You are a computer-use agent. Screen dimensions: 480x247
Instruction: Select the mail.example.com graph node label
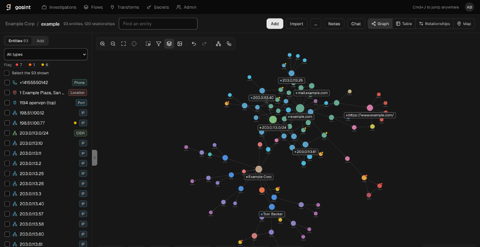pyautogui.click(x=312, y=93)
